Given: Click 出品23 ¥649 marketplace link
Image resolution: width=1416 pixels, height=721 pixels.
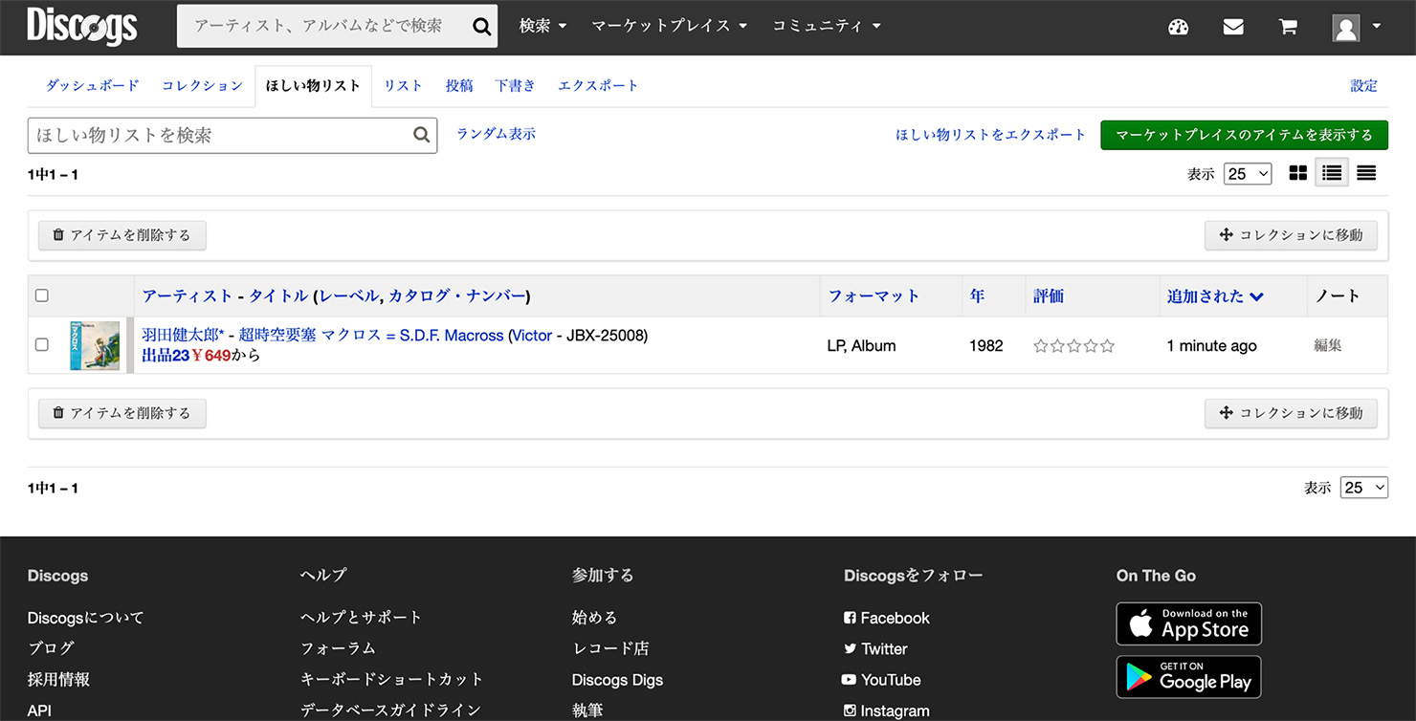Looking at the screenshot, I should point(187,356).
